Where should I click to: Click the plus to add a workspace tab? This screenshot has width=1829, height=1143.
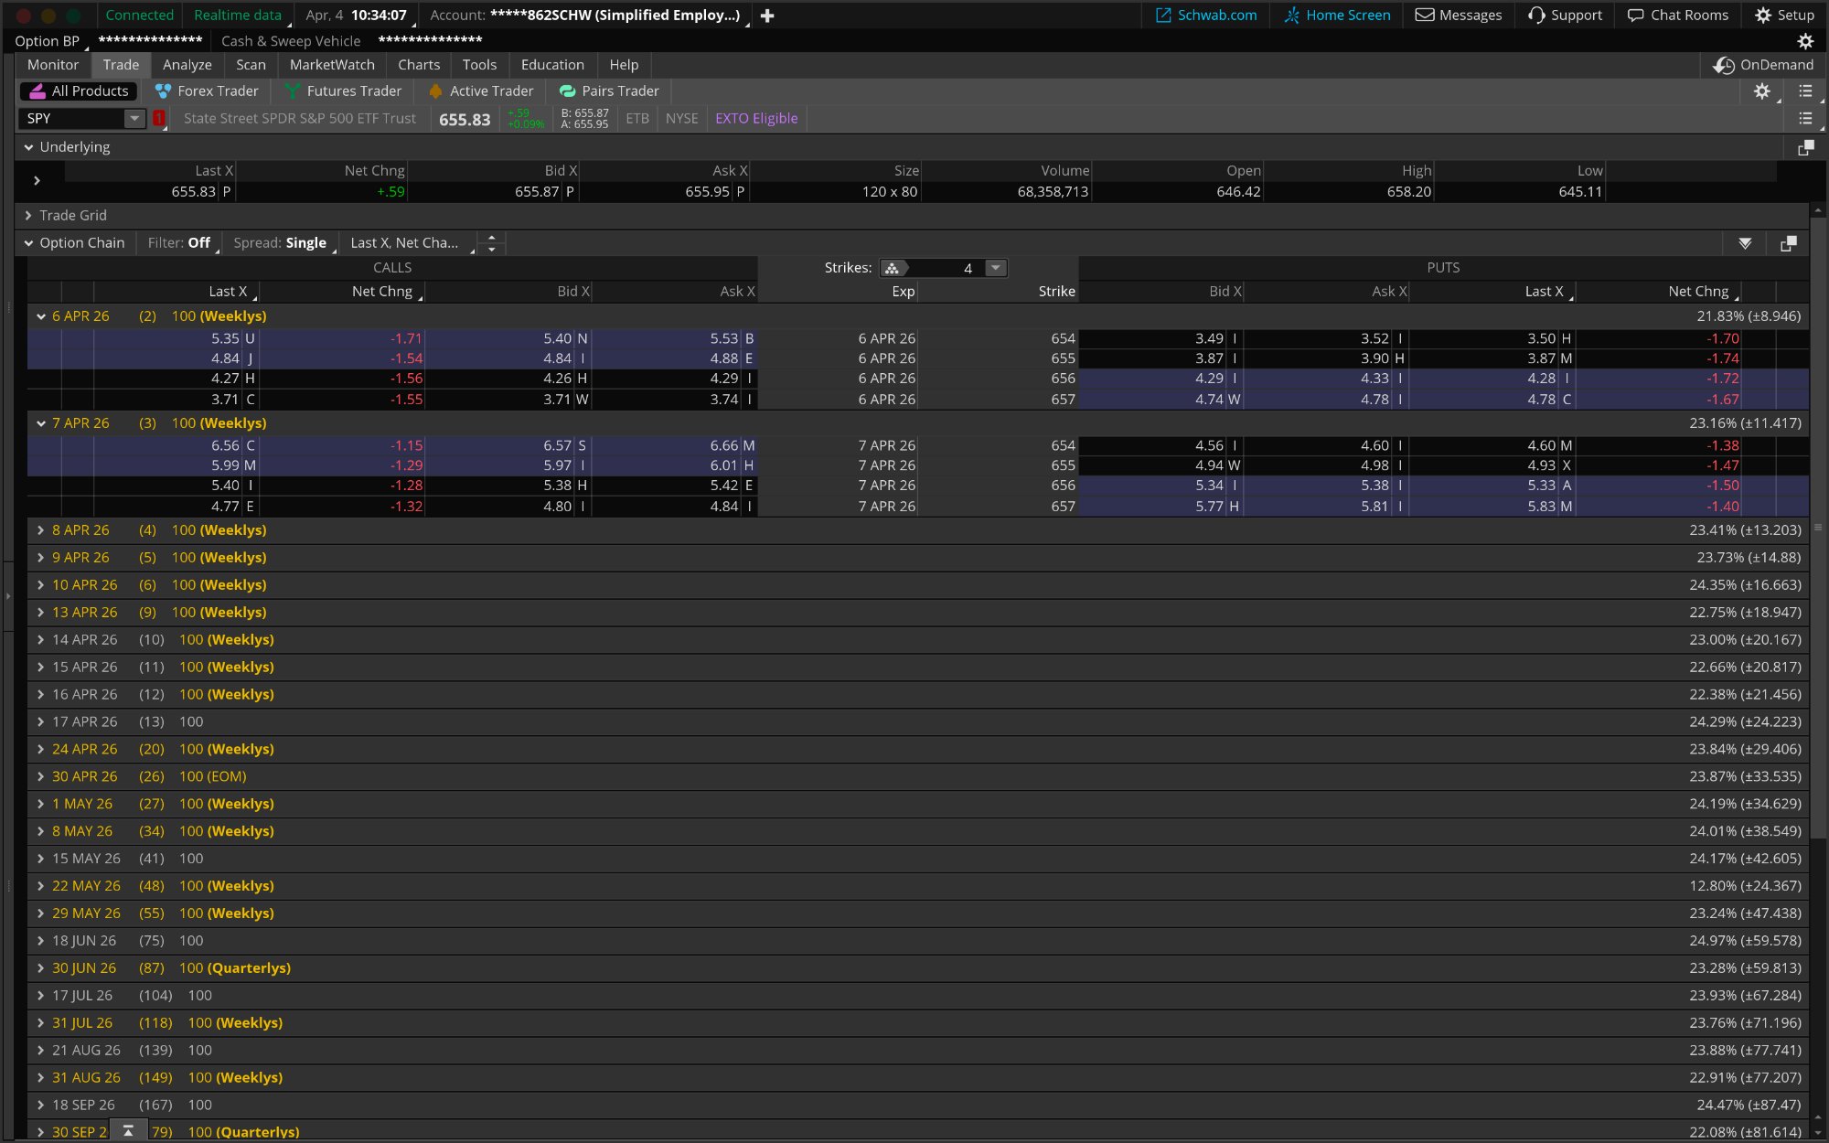click(x=766, y=16)
